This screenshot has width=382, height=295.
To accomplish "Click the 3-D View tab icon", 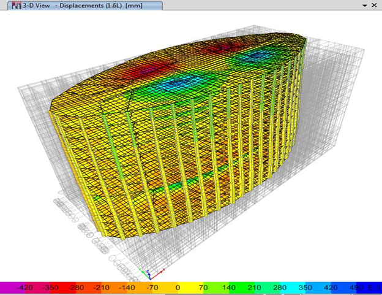I will (17, 6).
